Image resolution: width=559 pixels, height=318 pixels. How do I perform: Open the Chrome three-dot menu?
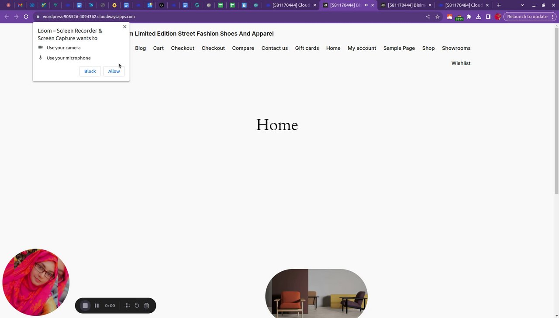552,17
